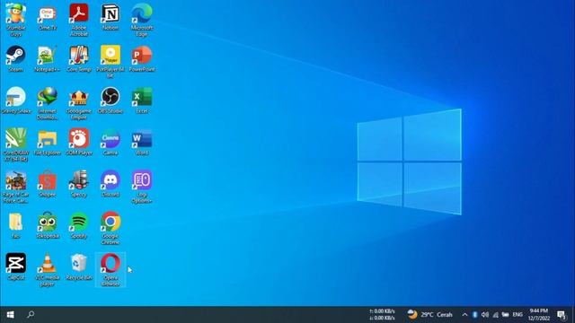
Task: Click the PotPlayer 64 bit shortcut
Action: click(x=111, y=62)
